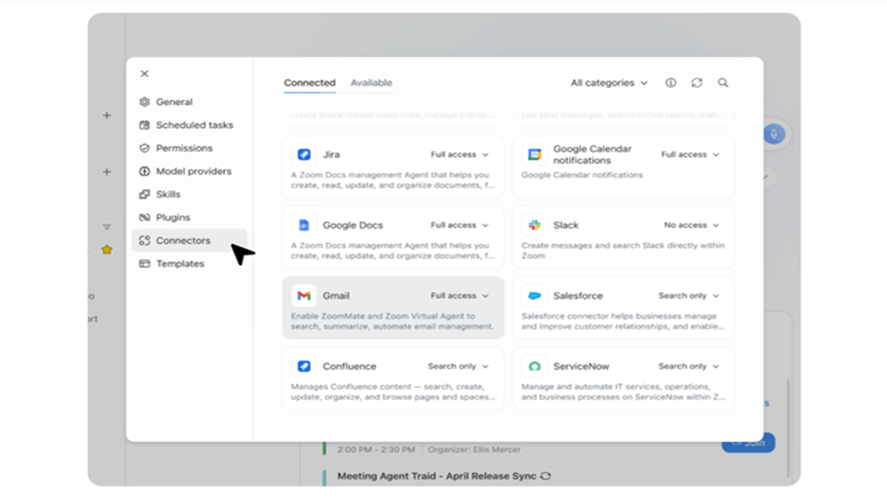This screenshot has height=499, width=887.
Task: Close the settings dialog with the X
Action: tap(144, 74)
